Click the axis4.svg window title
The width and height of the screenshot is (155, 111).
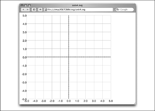pyautogui.click(x=77, y=5)
